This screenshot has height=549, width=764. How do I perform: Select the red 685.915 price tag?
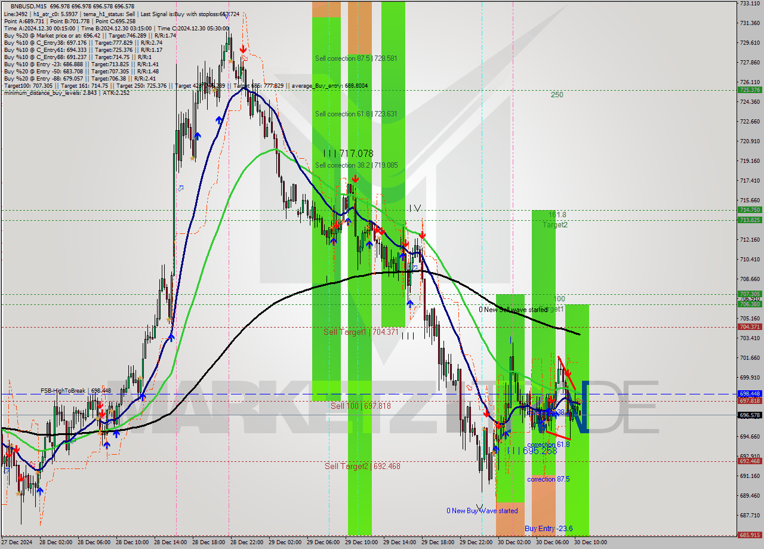750,535
